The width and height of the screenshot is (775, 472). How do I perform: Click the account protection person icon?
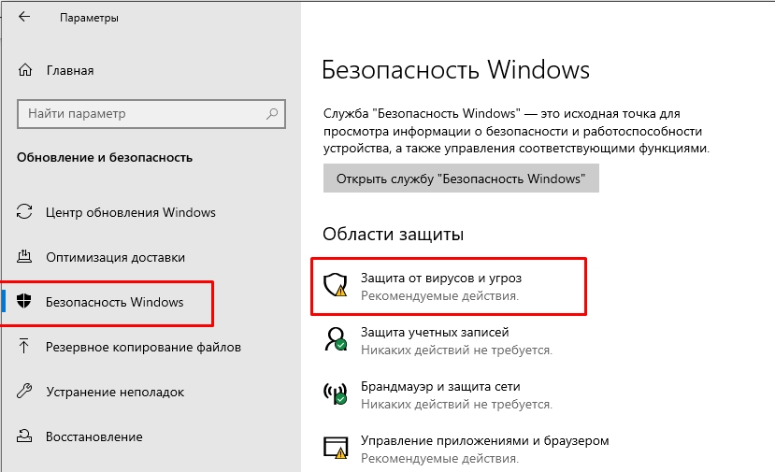coord(335,339)
